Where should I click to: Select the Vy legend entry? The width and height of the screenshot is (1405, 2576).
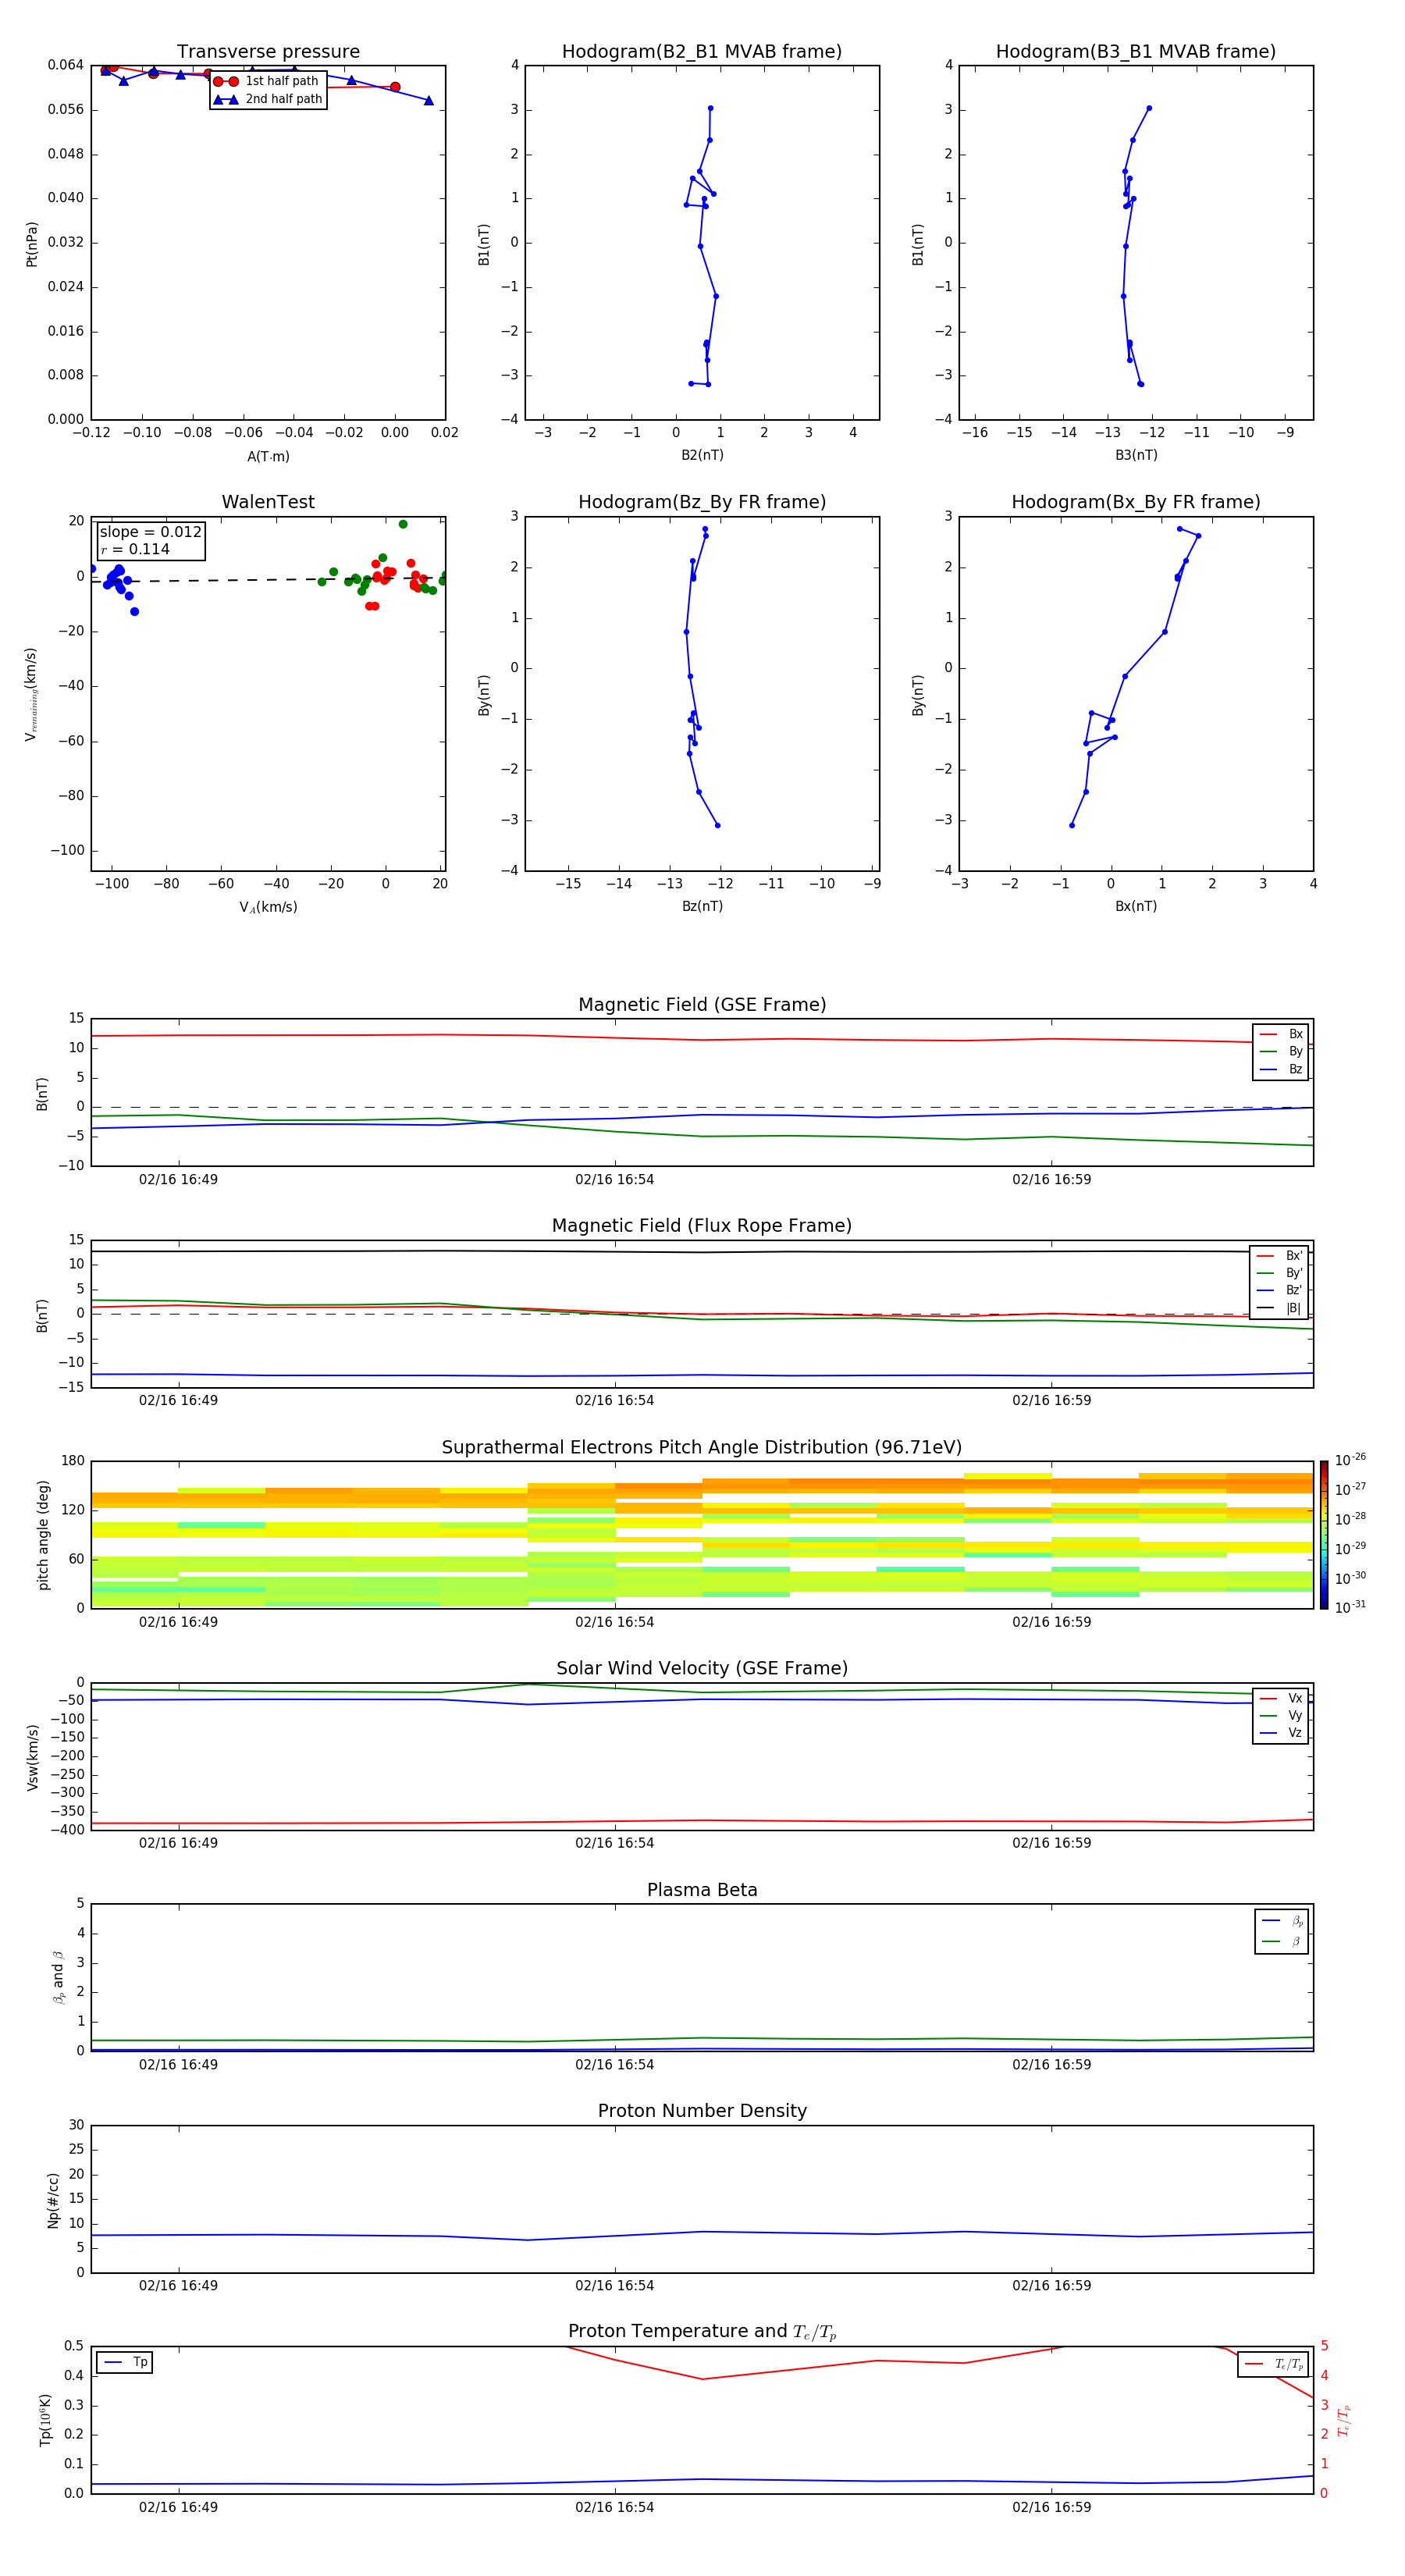pyautogui.click(x=1281, y=1715)
